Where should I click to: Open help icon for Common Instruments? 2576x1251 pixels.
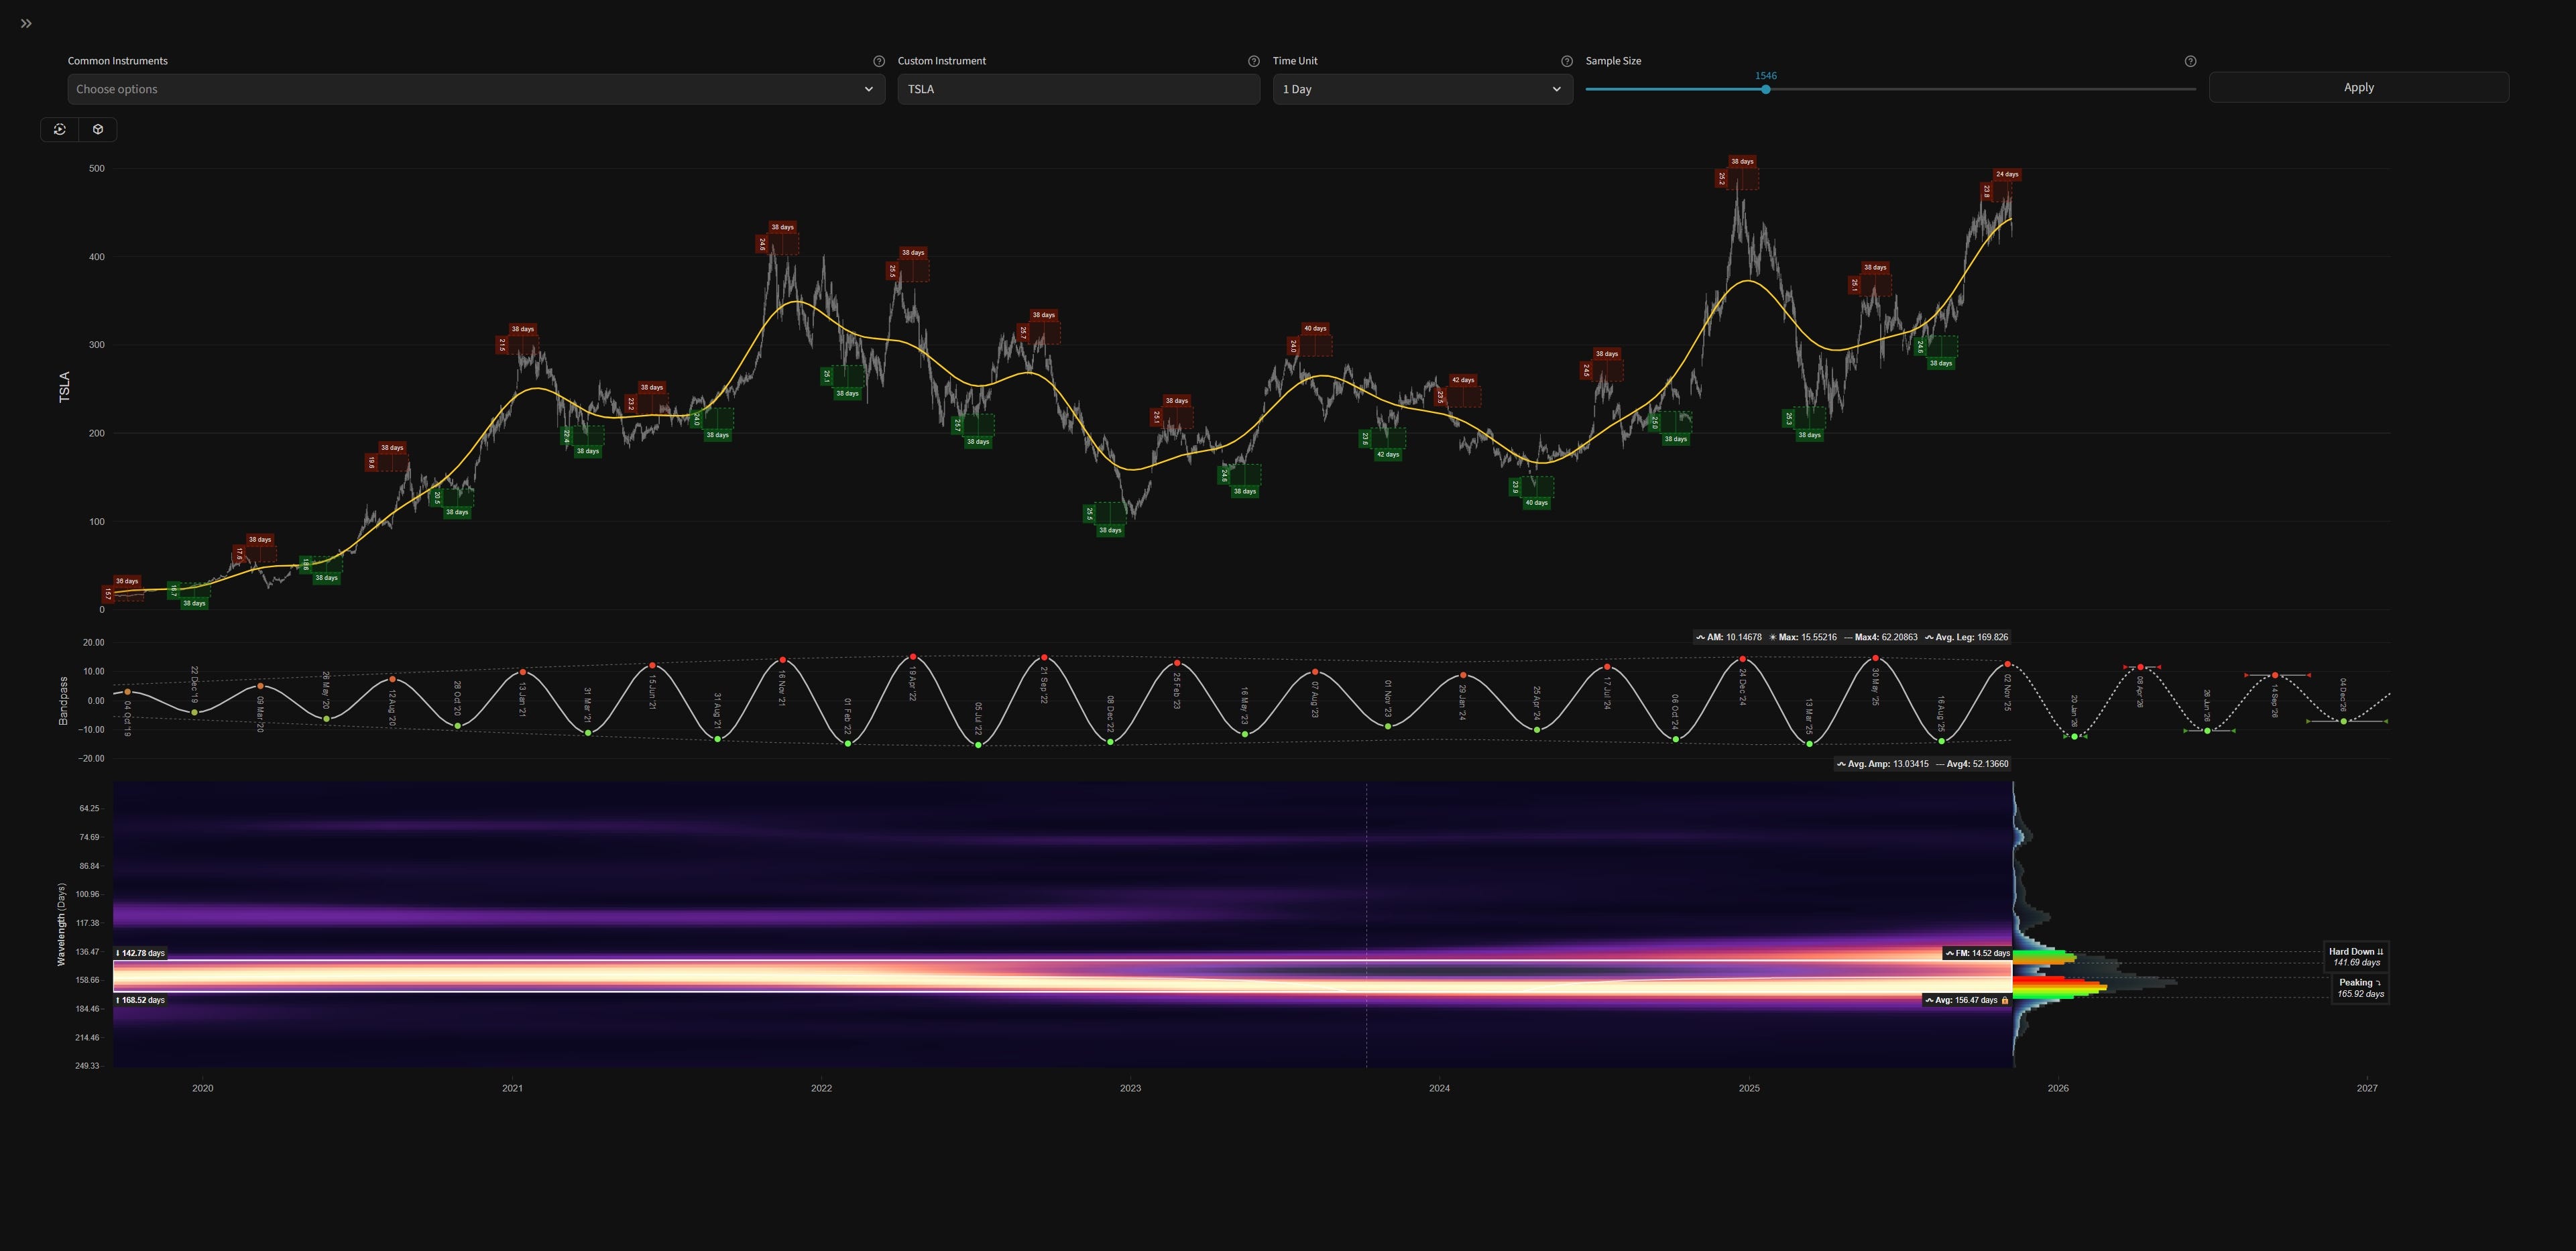879,61
